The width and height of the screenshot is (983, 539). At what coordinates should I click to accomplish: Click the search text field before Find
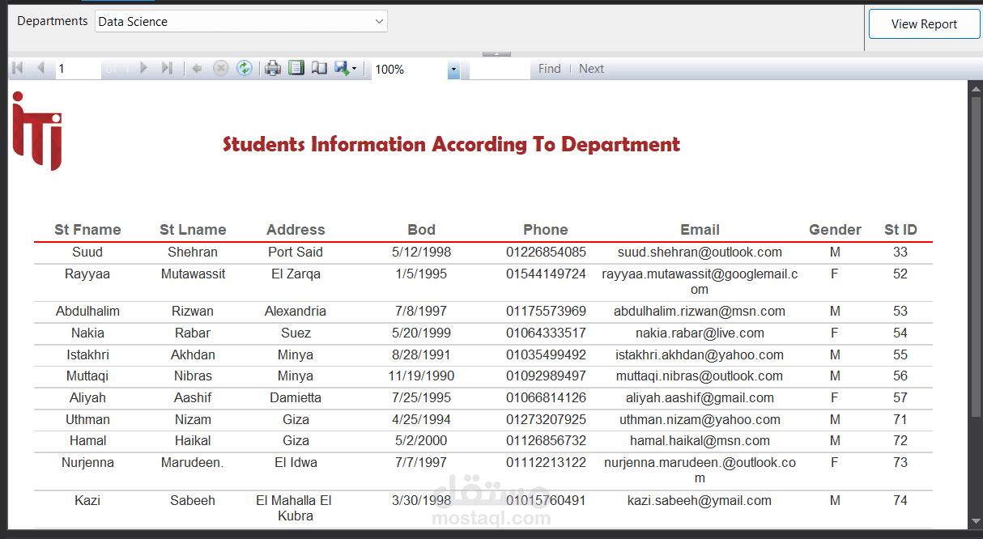point(500,68)
